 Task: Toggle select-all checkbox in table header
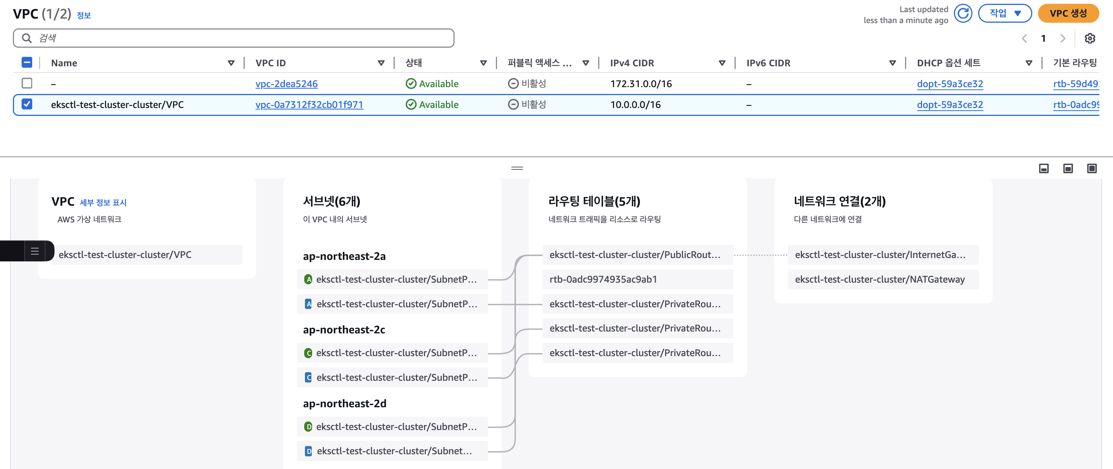(x=27, y=63)
